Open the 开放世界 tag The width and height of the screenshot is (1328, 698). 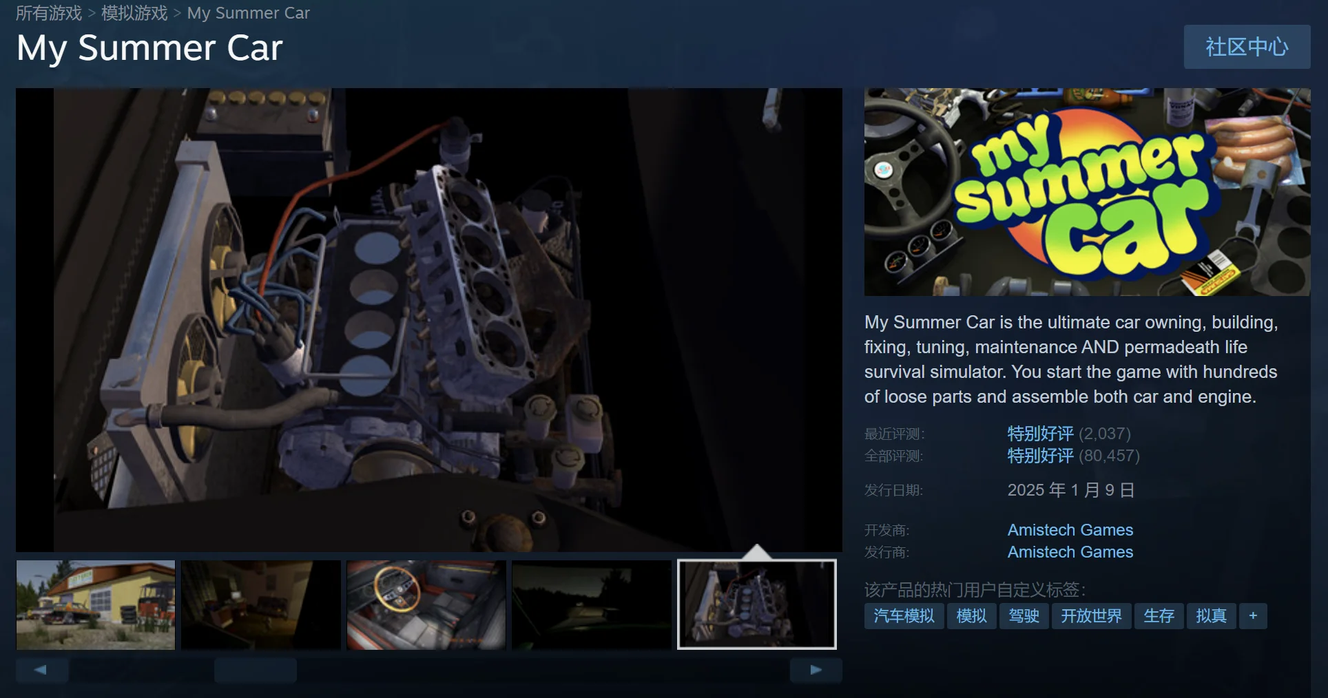pos(1091,616)
